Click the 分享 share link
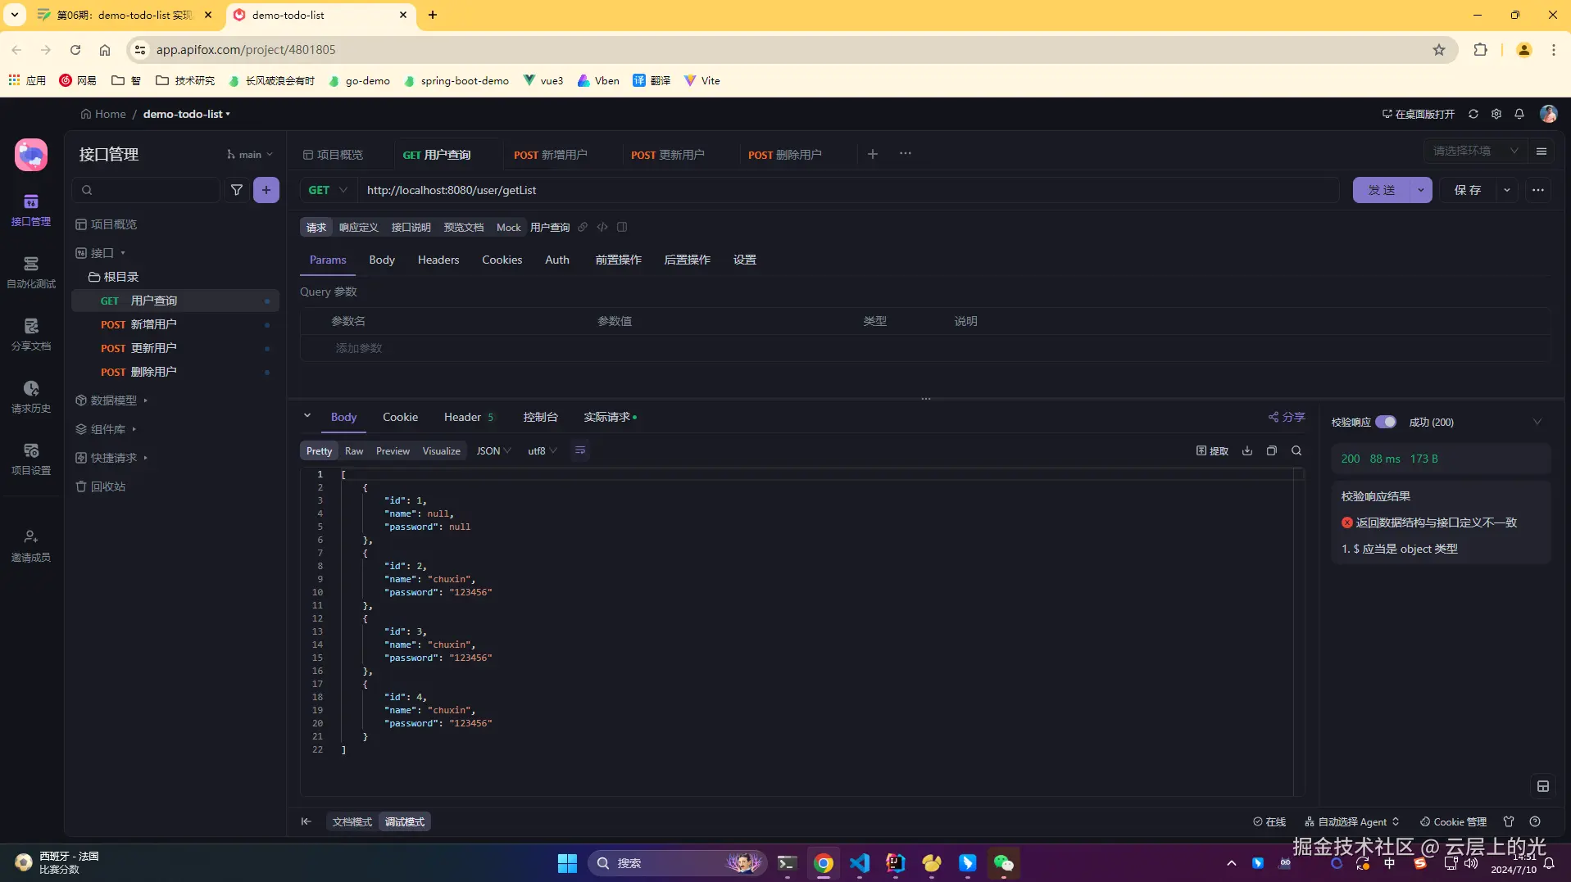The height and width of the screenshot is (882, 1571). pos(1287,417)
